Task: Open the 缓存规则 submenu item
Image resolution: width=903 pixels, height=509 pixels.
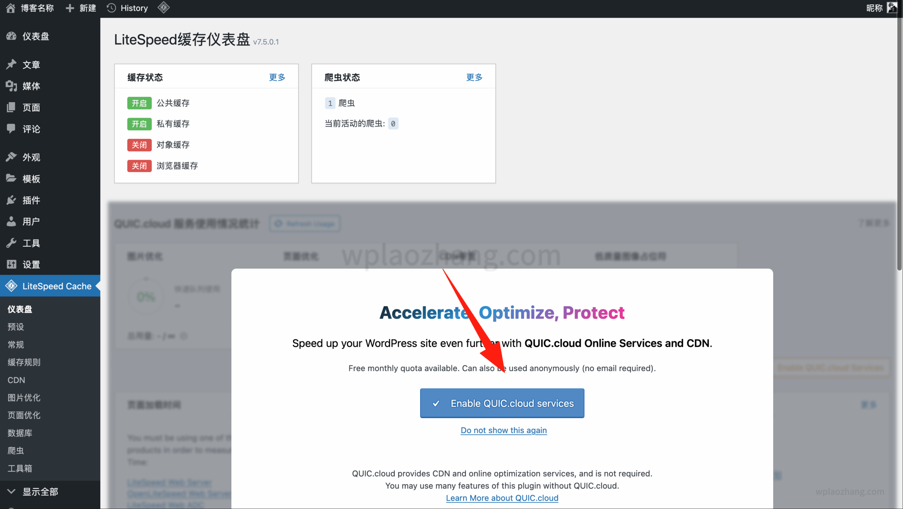Action: click(x=24, y=362)
